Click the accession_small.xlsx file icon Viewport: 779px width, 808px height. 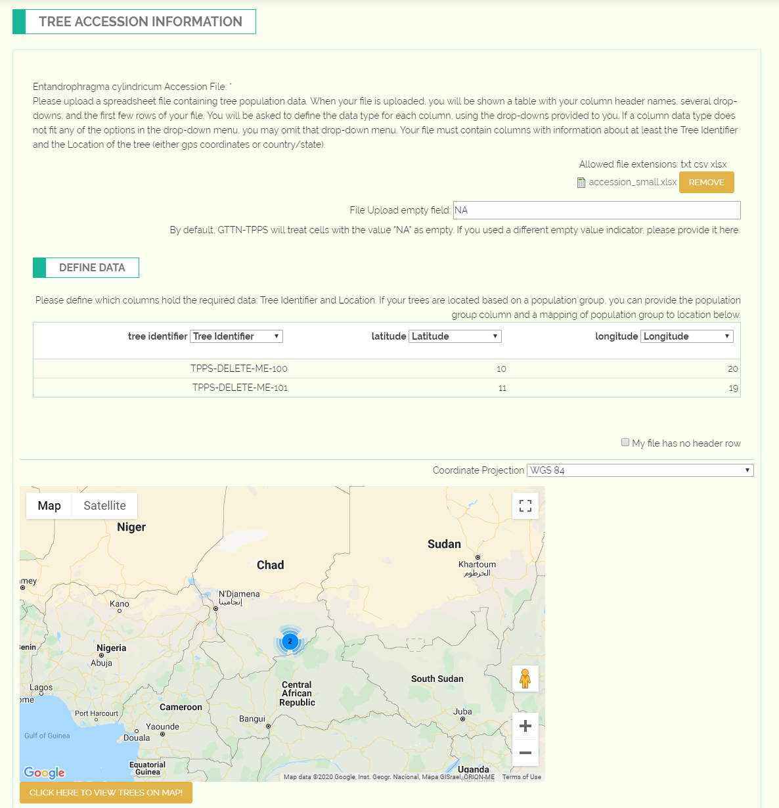pos(581,183)
